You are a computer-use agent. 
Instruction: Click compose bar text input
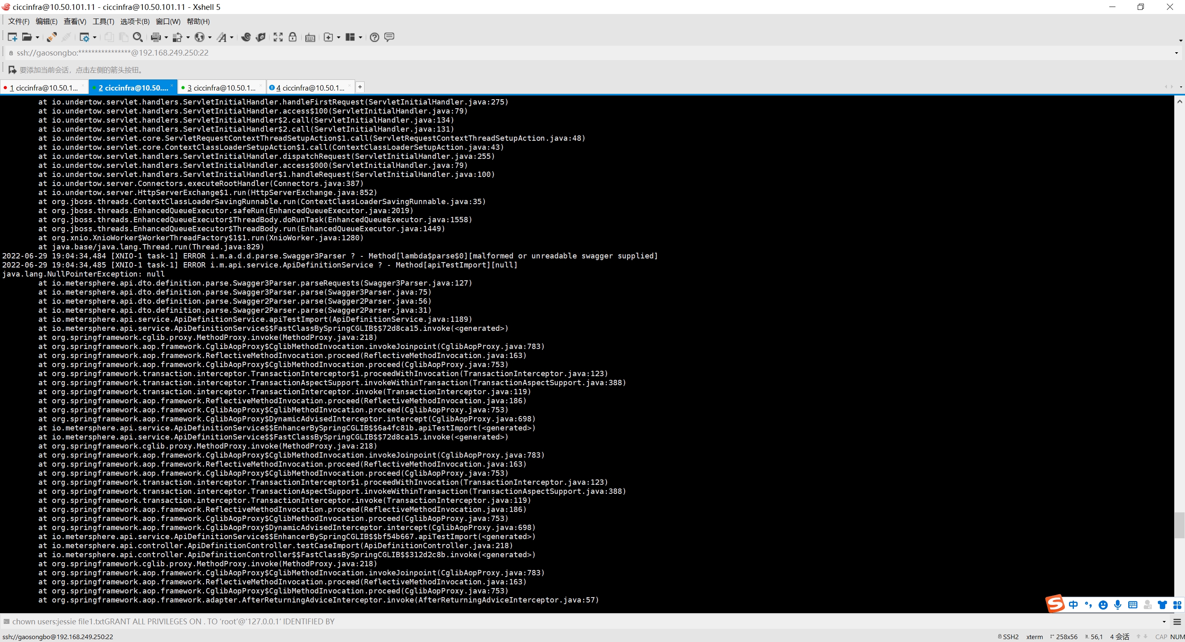(x=584, y=622)
